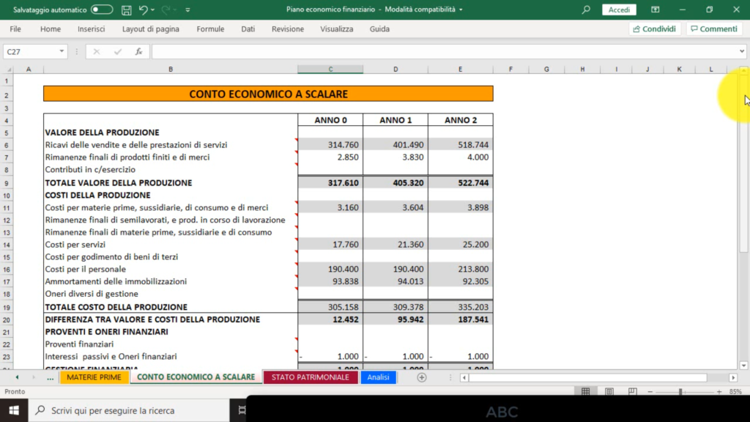The height and width of the screenshot is (422, 750).
Task: Show hidden sheet tabs via ellipsis
Action: coord(51,377)
